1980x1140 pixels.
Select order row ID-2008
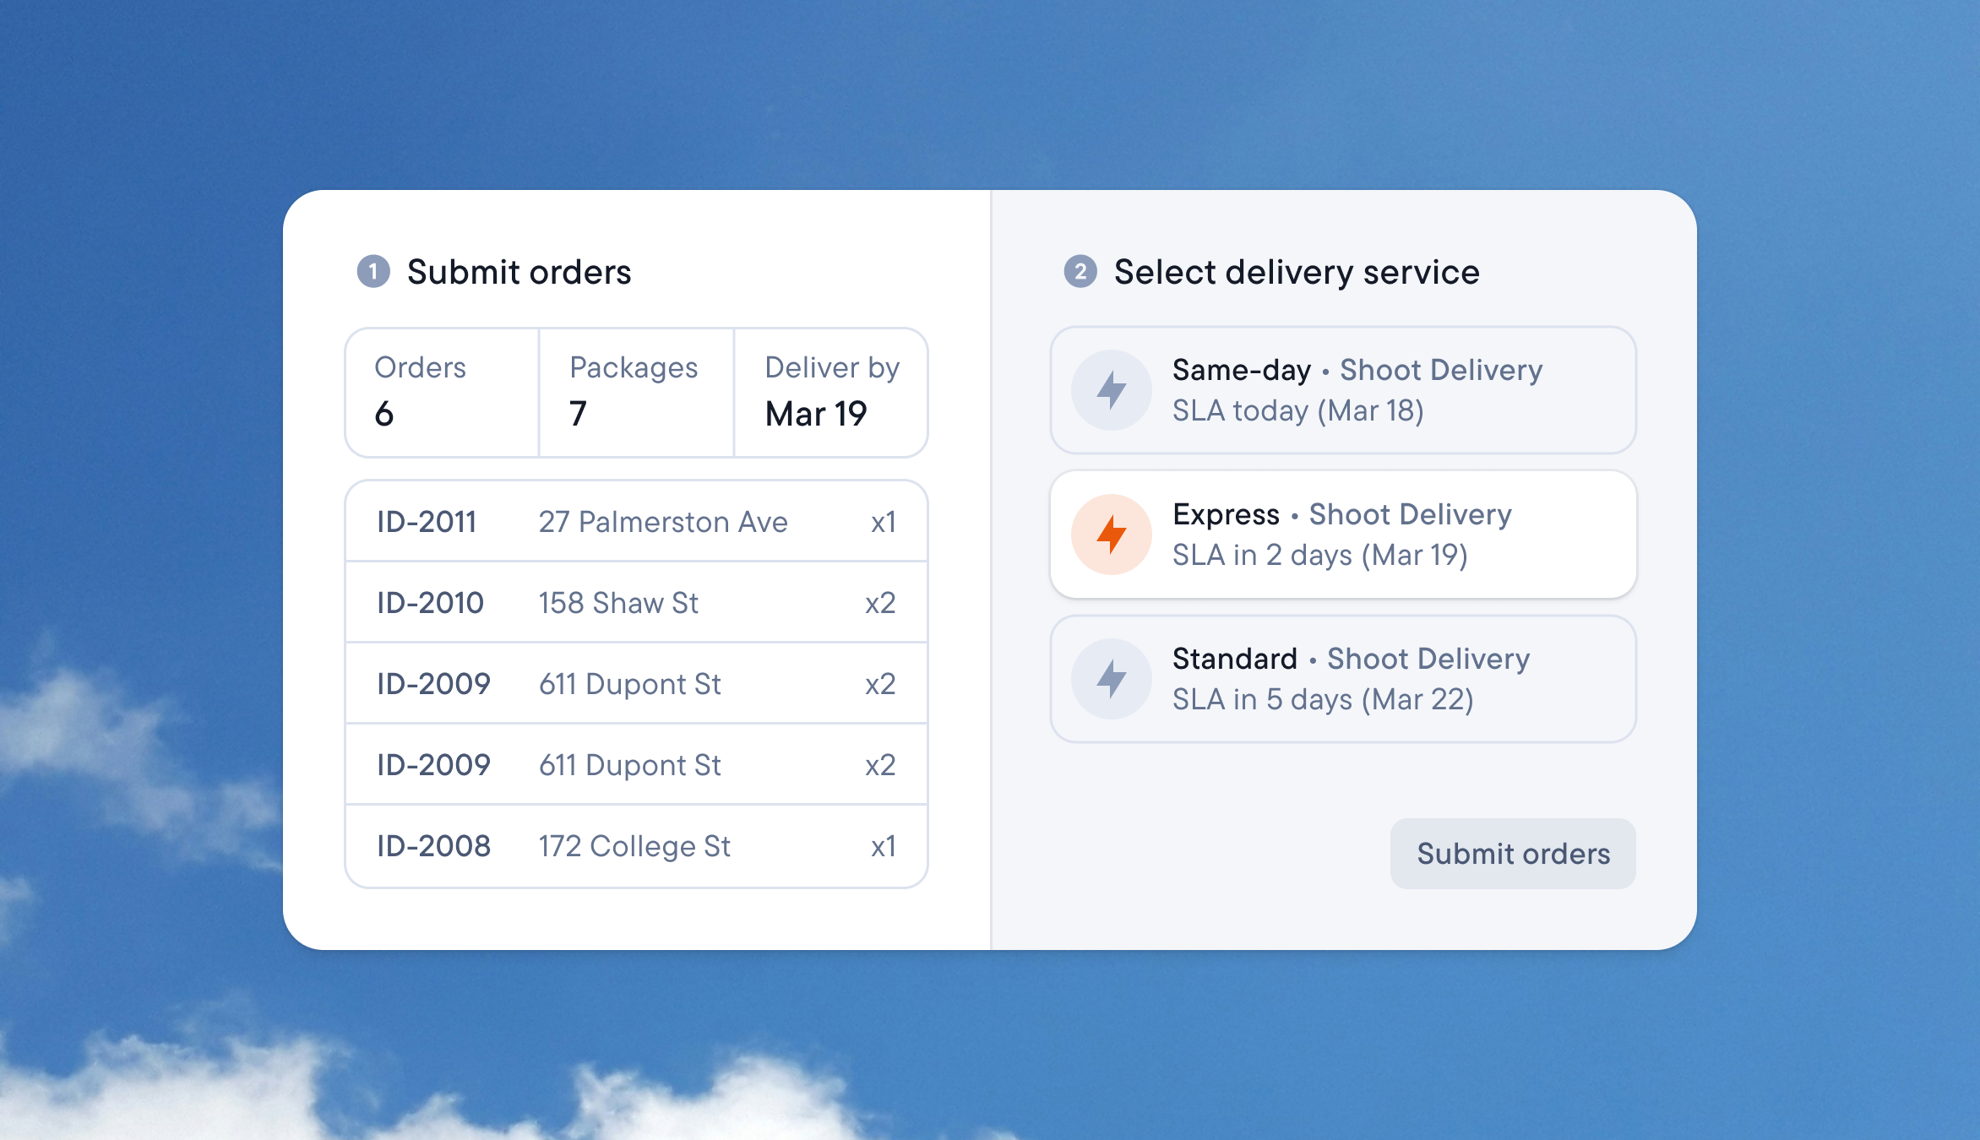point(636,846)
